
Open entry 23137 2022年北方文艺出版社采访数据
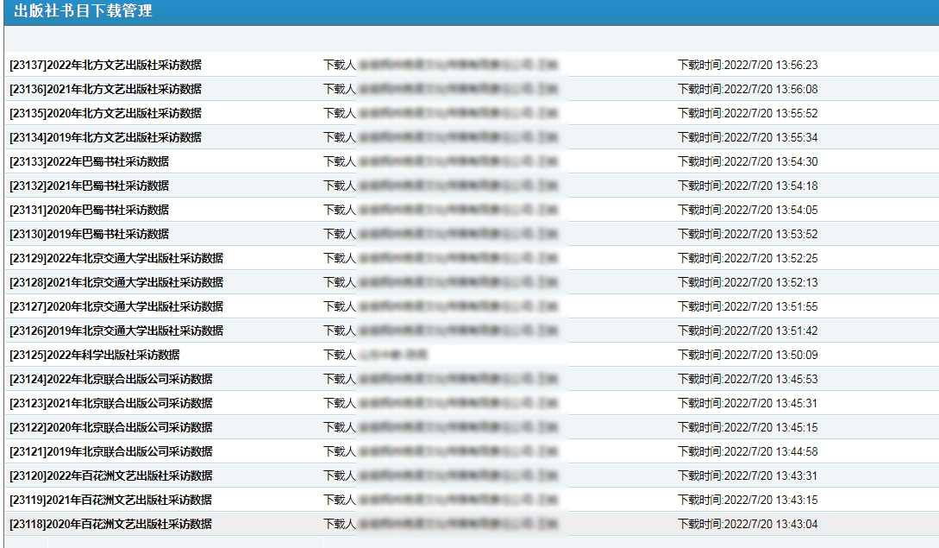point(105,65)
